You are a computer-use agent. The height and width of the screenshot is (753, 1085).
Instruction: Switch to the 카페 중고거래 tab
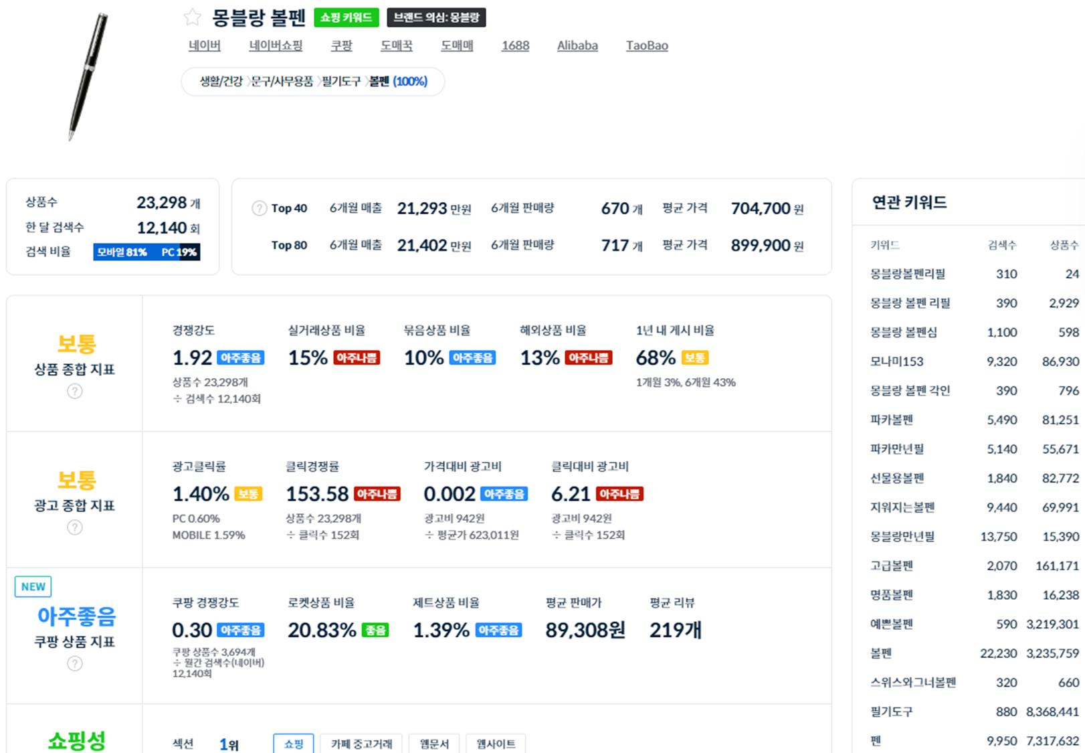361,744
